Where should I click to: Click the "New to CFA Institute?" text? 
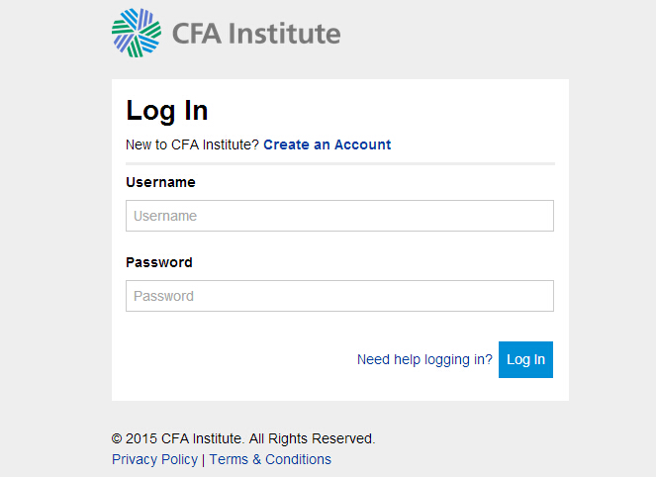(192, 144)
